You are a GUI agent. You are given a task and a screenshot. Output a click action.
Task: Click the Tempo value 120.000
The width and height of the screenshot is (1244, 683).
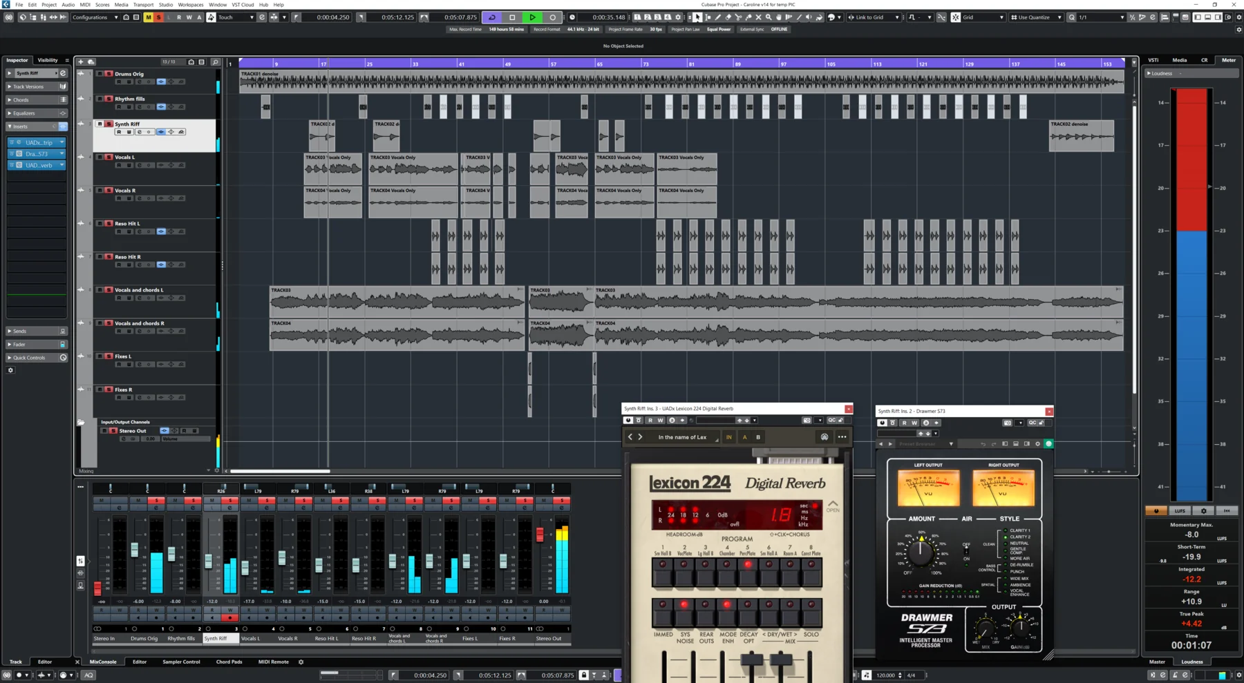[x=885, y=675]
